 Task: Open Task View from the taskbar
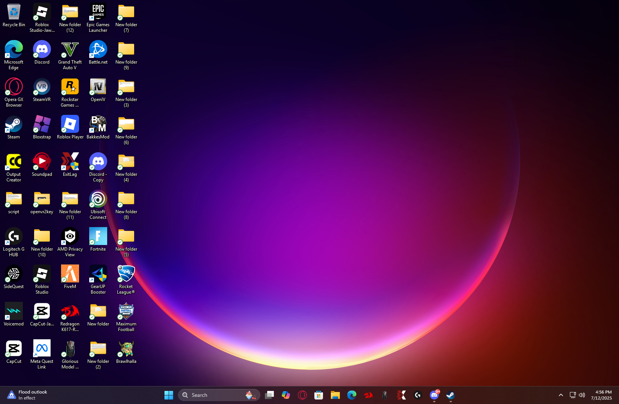[x=269, y=395]
